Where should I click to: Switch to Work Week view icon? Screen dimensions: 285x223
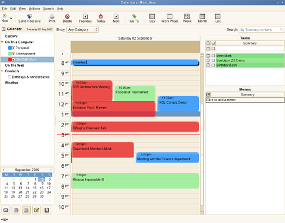170,16
